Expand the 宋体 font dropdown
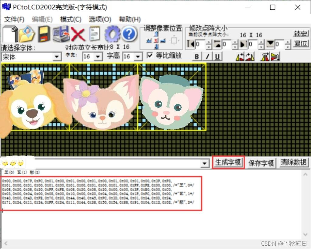311x249 pixels. pos(57,57)
